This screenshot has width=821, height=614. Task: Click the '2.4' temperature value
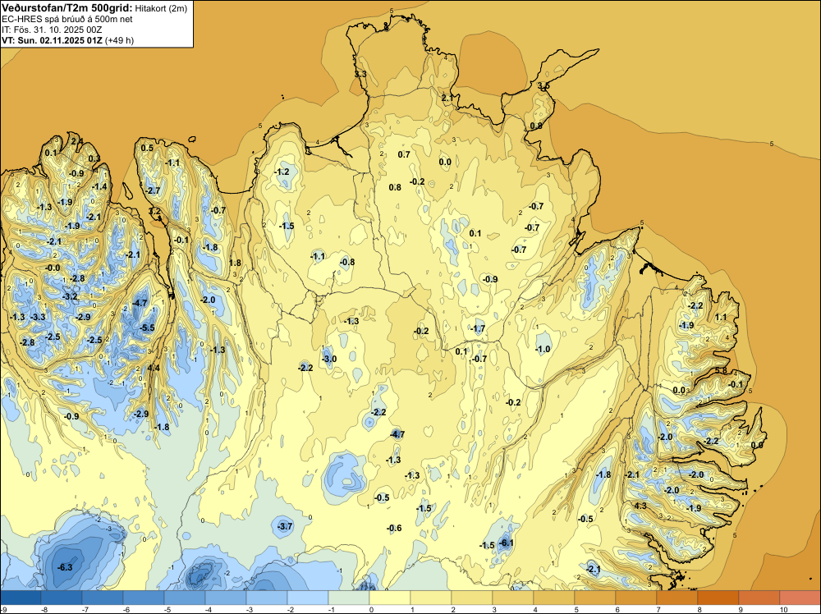[76, 140]
